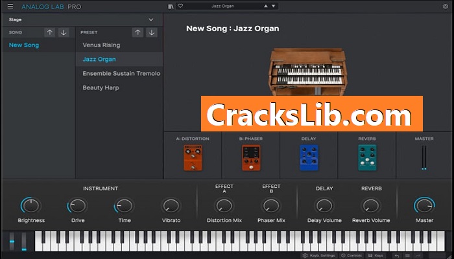This screenshot has width=454, height=259.
Task: Click the INSTRUMENT section label
Action: [x=101, y=188]
